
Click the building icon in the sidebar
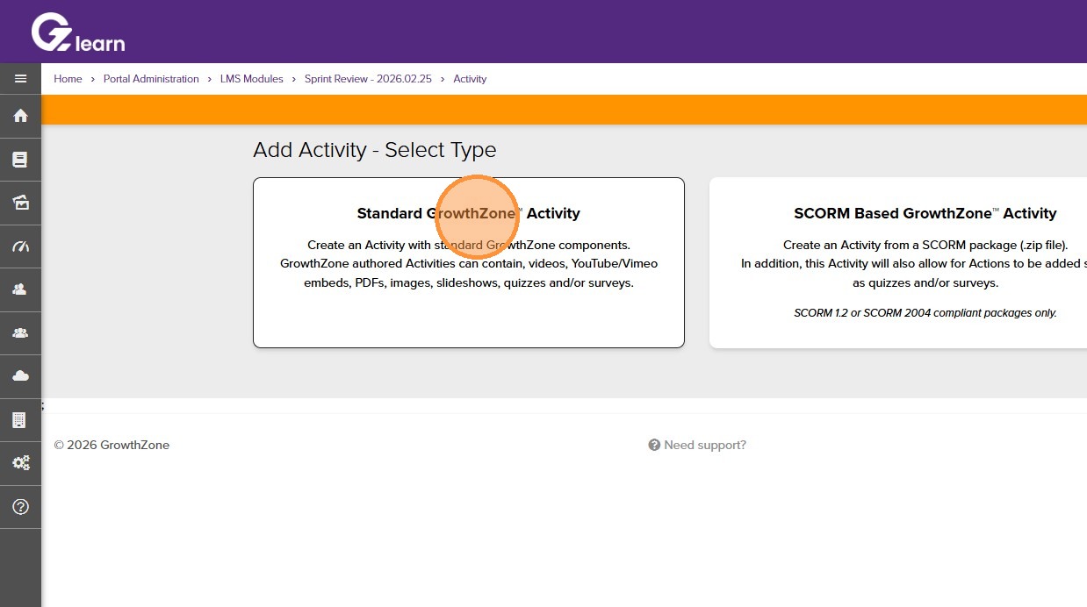click(x=20, y=420)
